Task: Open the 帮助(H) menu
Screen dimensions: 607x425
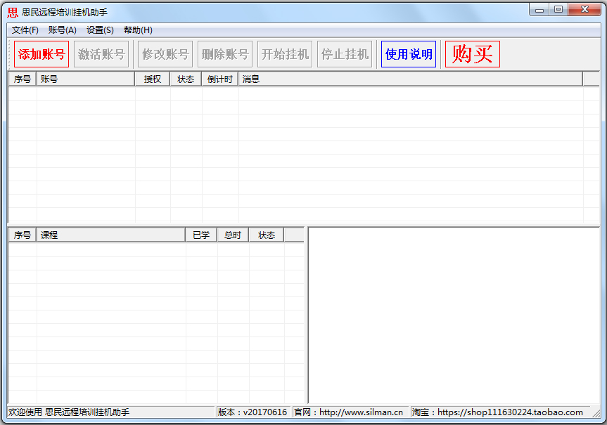Action: [x=138, y=30]
